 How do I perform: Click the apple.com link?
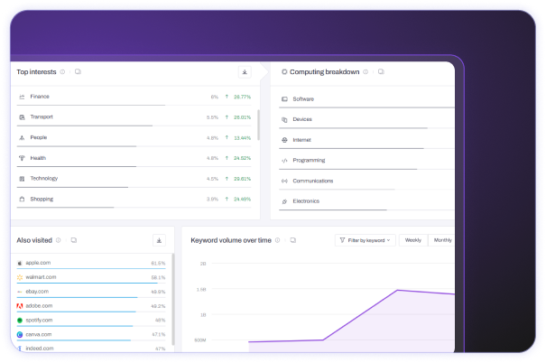[x=38, y=263]
